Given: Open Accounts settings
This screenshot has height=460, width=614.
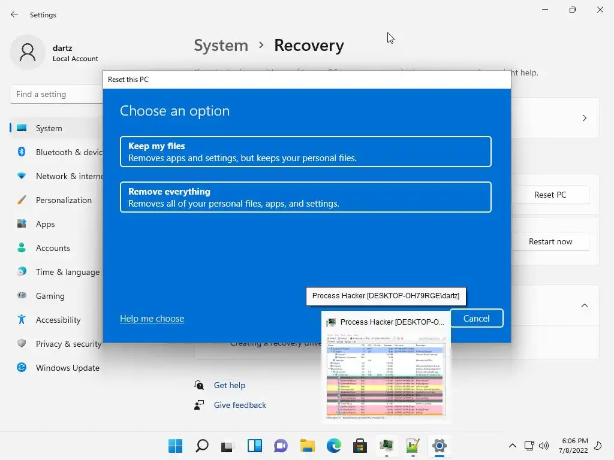Looking at the screenshot, I should (x=56, y=248).
